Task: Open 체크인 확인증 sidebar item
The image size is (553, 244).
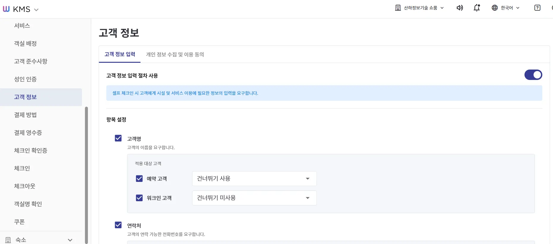Action: (31, 150)
